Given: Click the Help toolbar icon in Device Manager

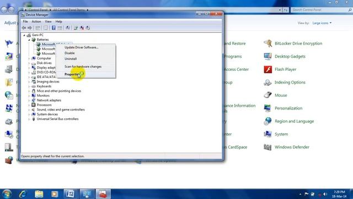Looking at the screenshot, I should (54, 28).
